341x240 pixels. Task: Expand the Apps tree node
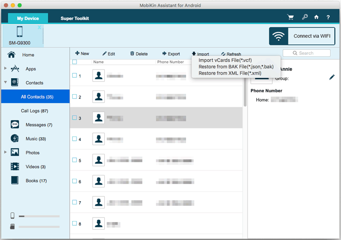pyautogui.click(x=5, y=69)
